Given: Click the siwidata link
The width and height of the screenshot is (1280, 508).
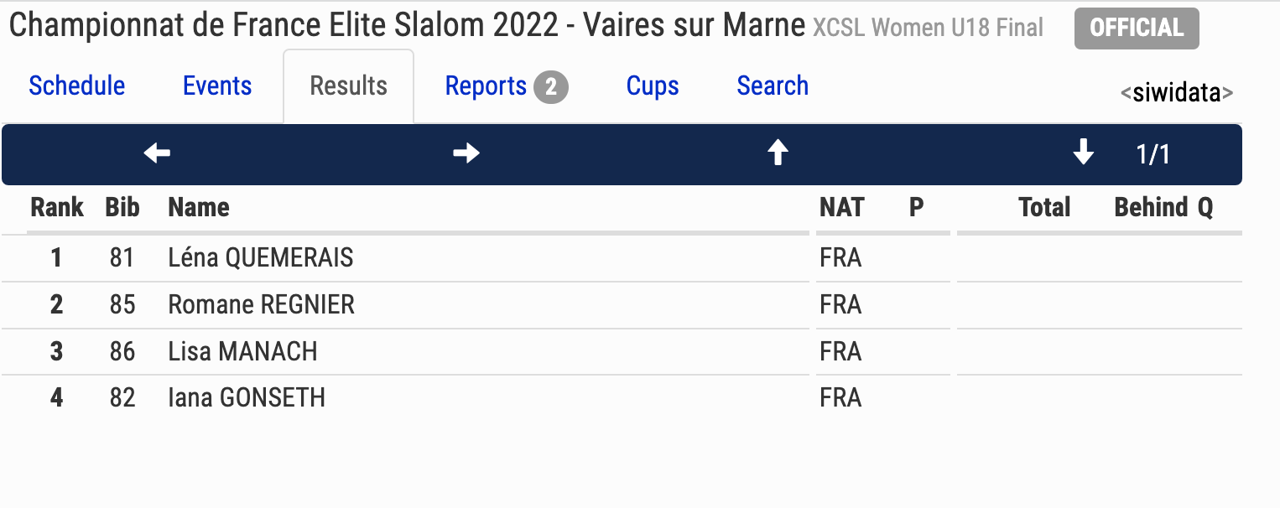Looking at the screenshot, I should 1177,92.
